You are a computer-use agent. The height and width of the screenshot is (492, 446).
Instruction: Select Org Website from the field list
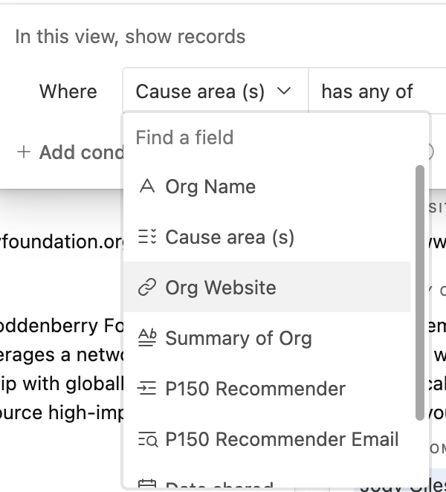267,287
